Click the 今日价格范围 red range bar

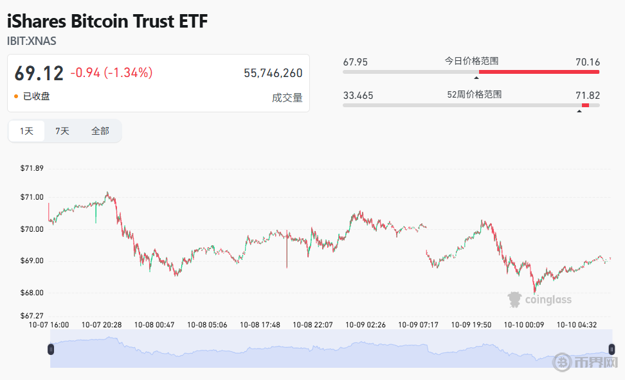539,72
